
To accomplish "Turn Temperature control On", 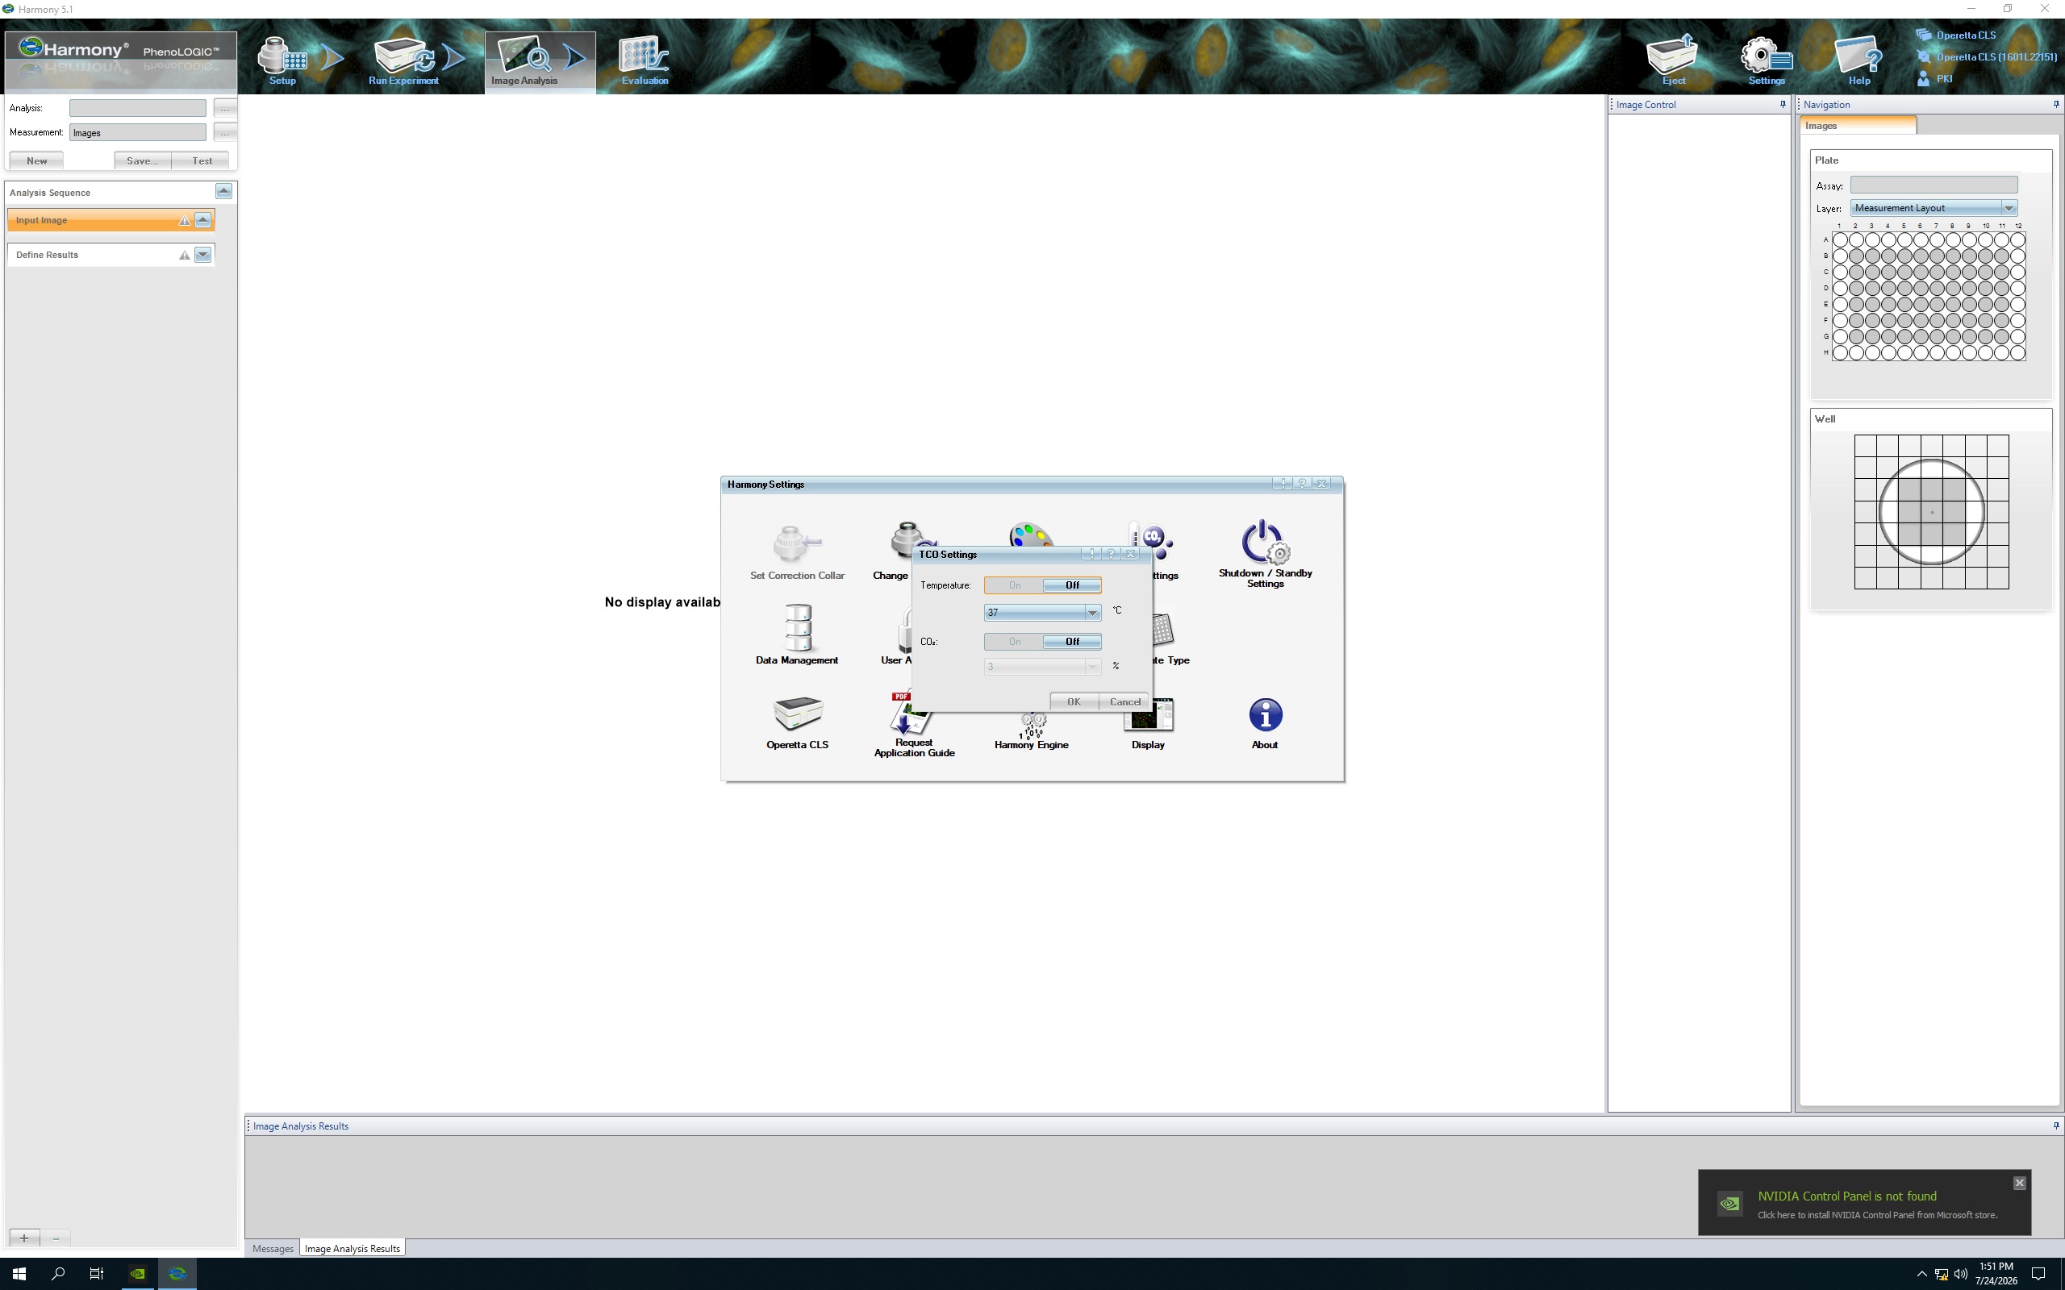I will [x=1014, y=585].
